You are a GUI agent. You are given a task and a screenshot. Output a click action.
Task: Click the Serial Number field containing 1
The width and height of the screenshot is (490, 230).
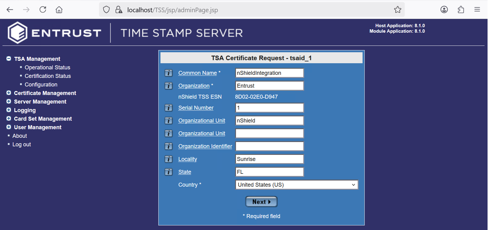[x=270, y=108]
